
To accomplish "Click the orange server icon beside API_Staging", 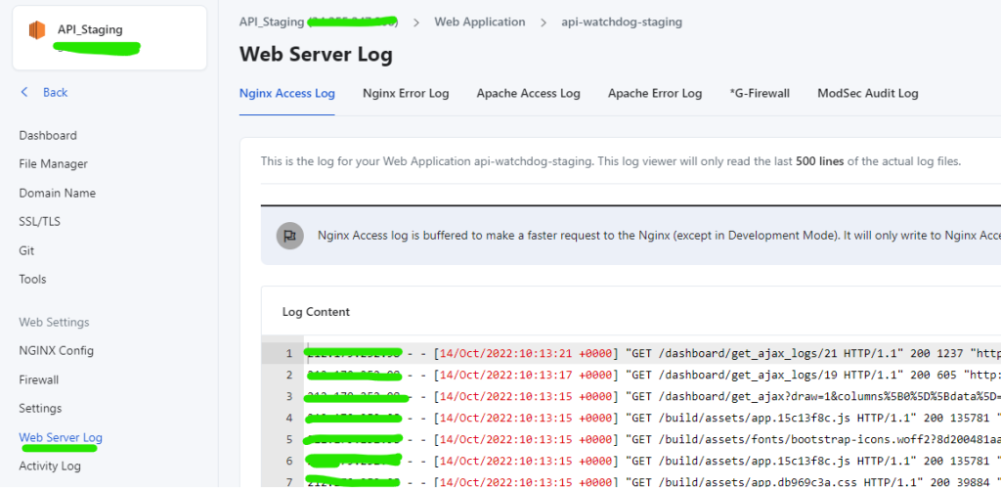I will pos(36,30).
